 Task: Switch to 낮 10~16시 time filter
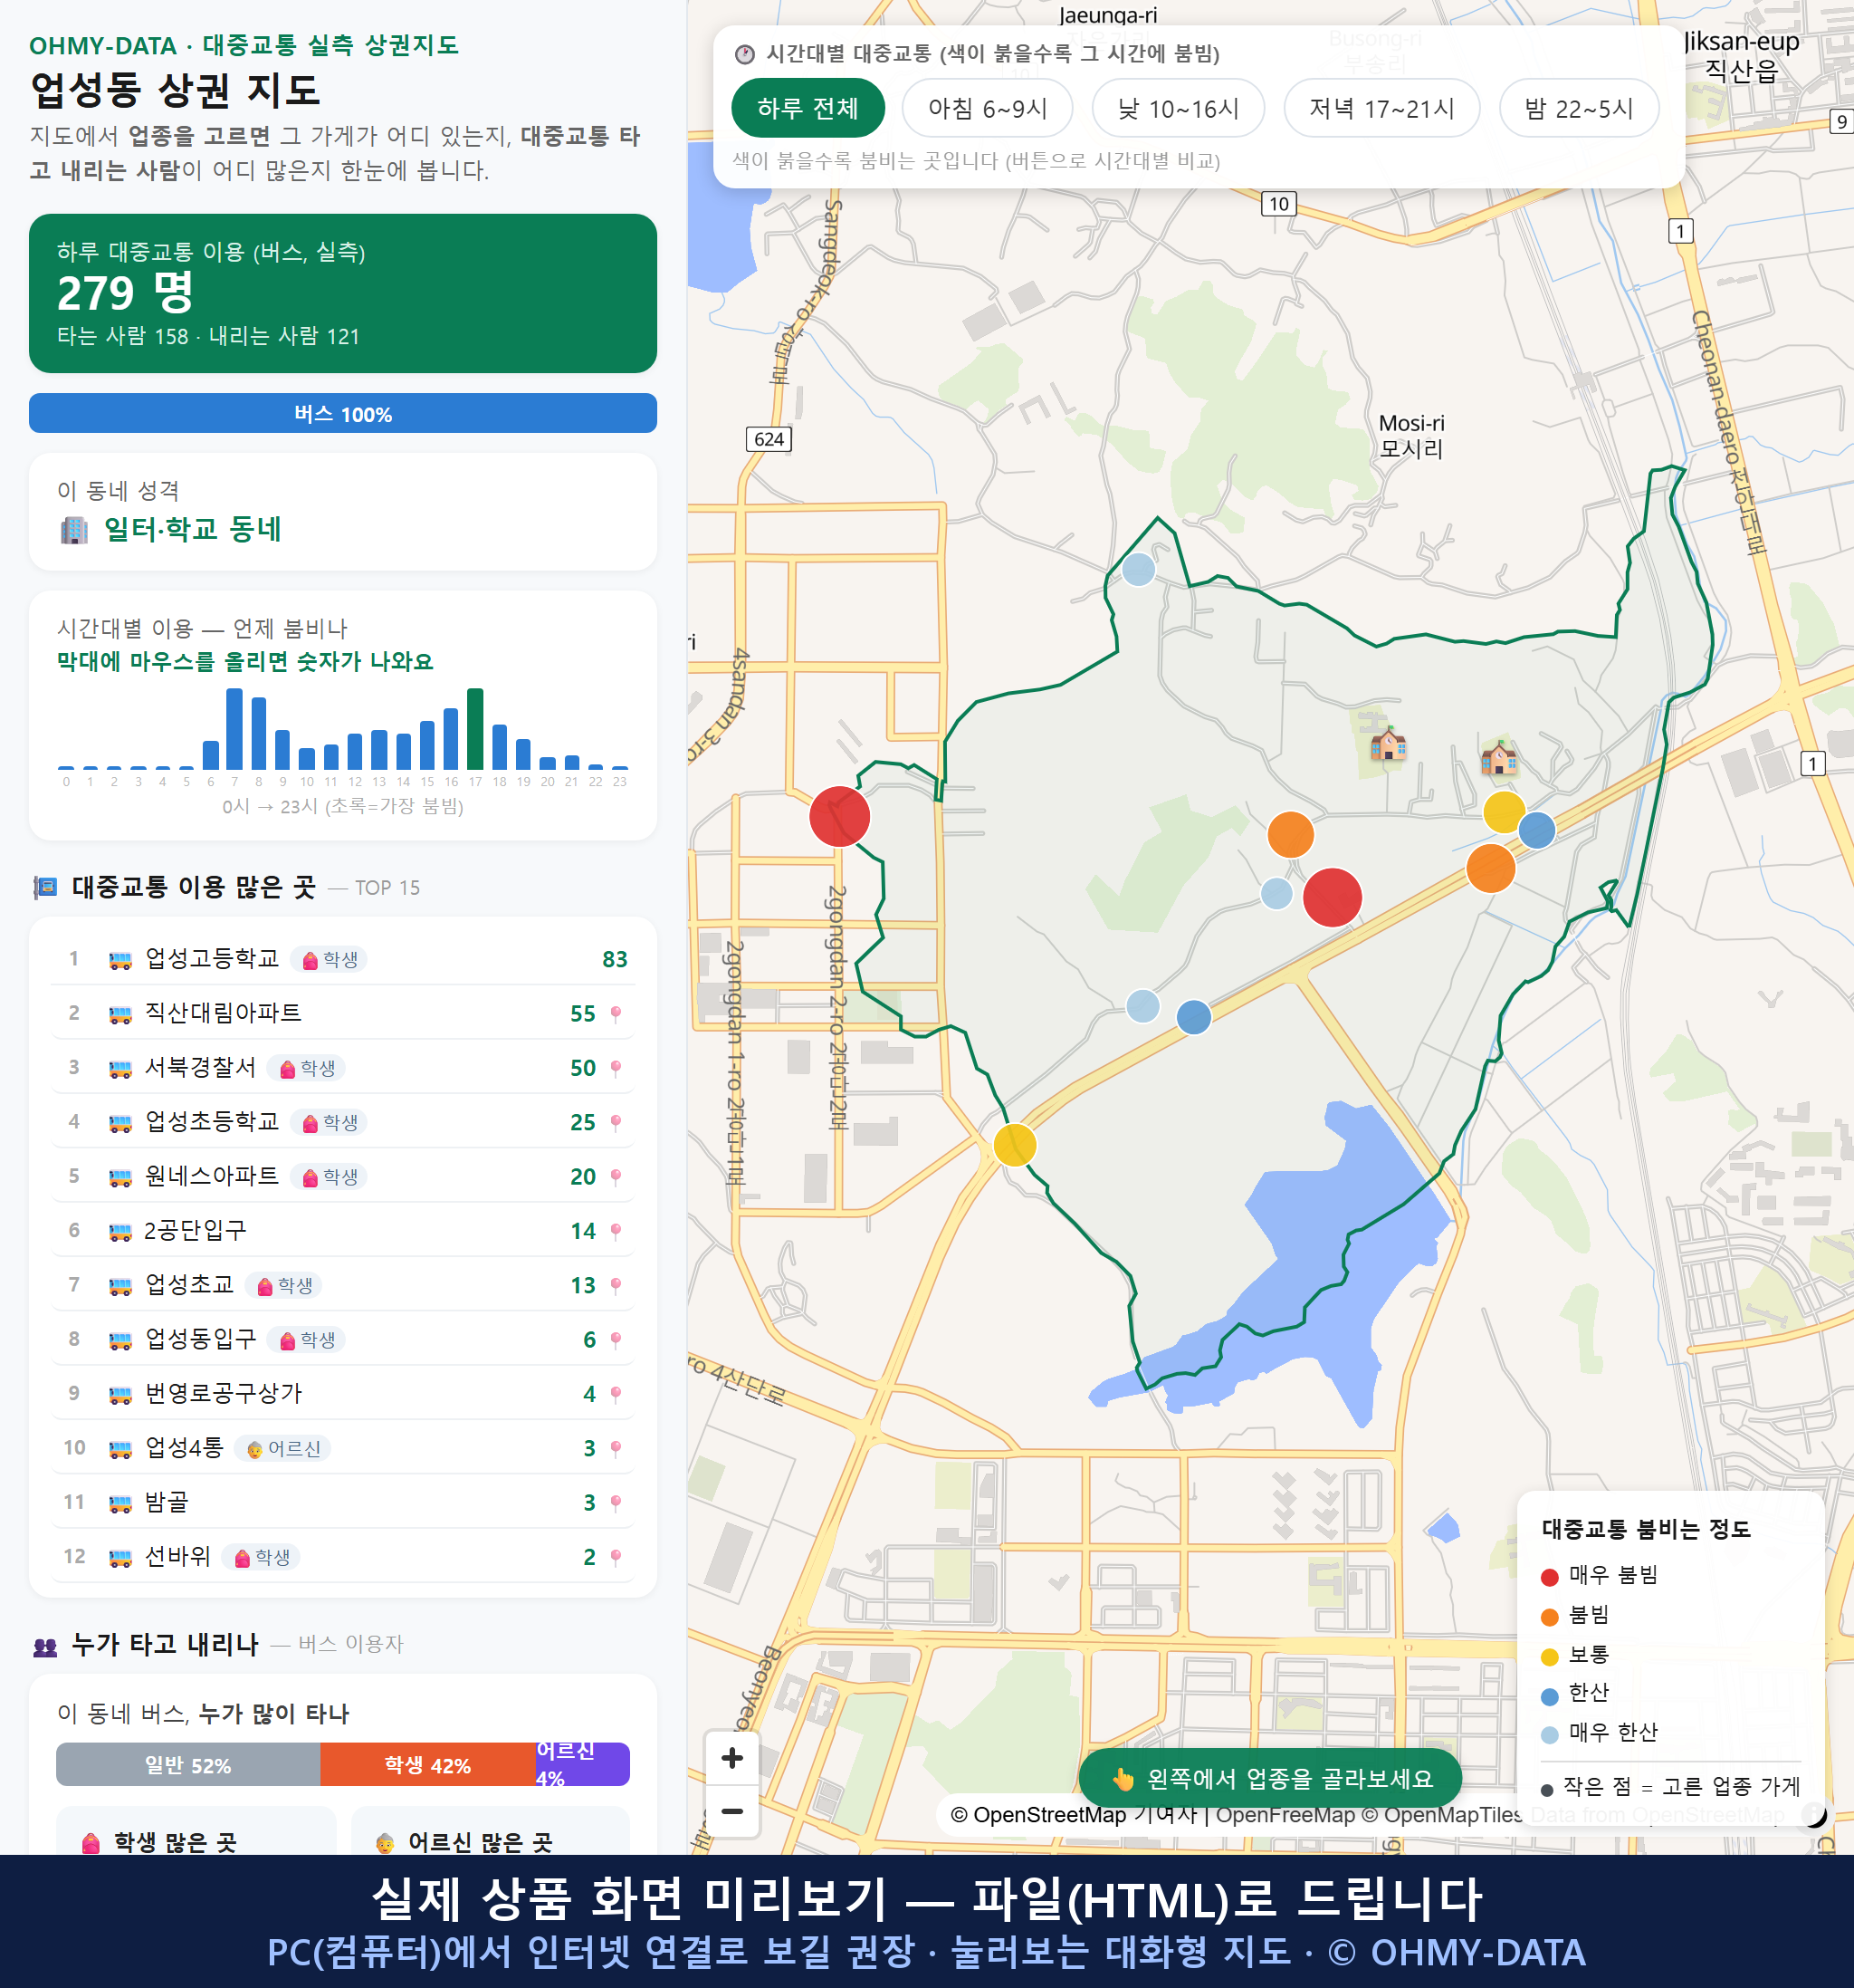1179,108
